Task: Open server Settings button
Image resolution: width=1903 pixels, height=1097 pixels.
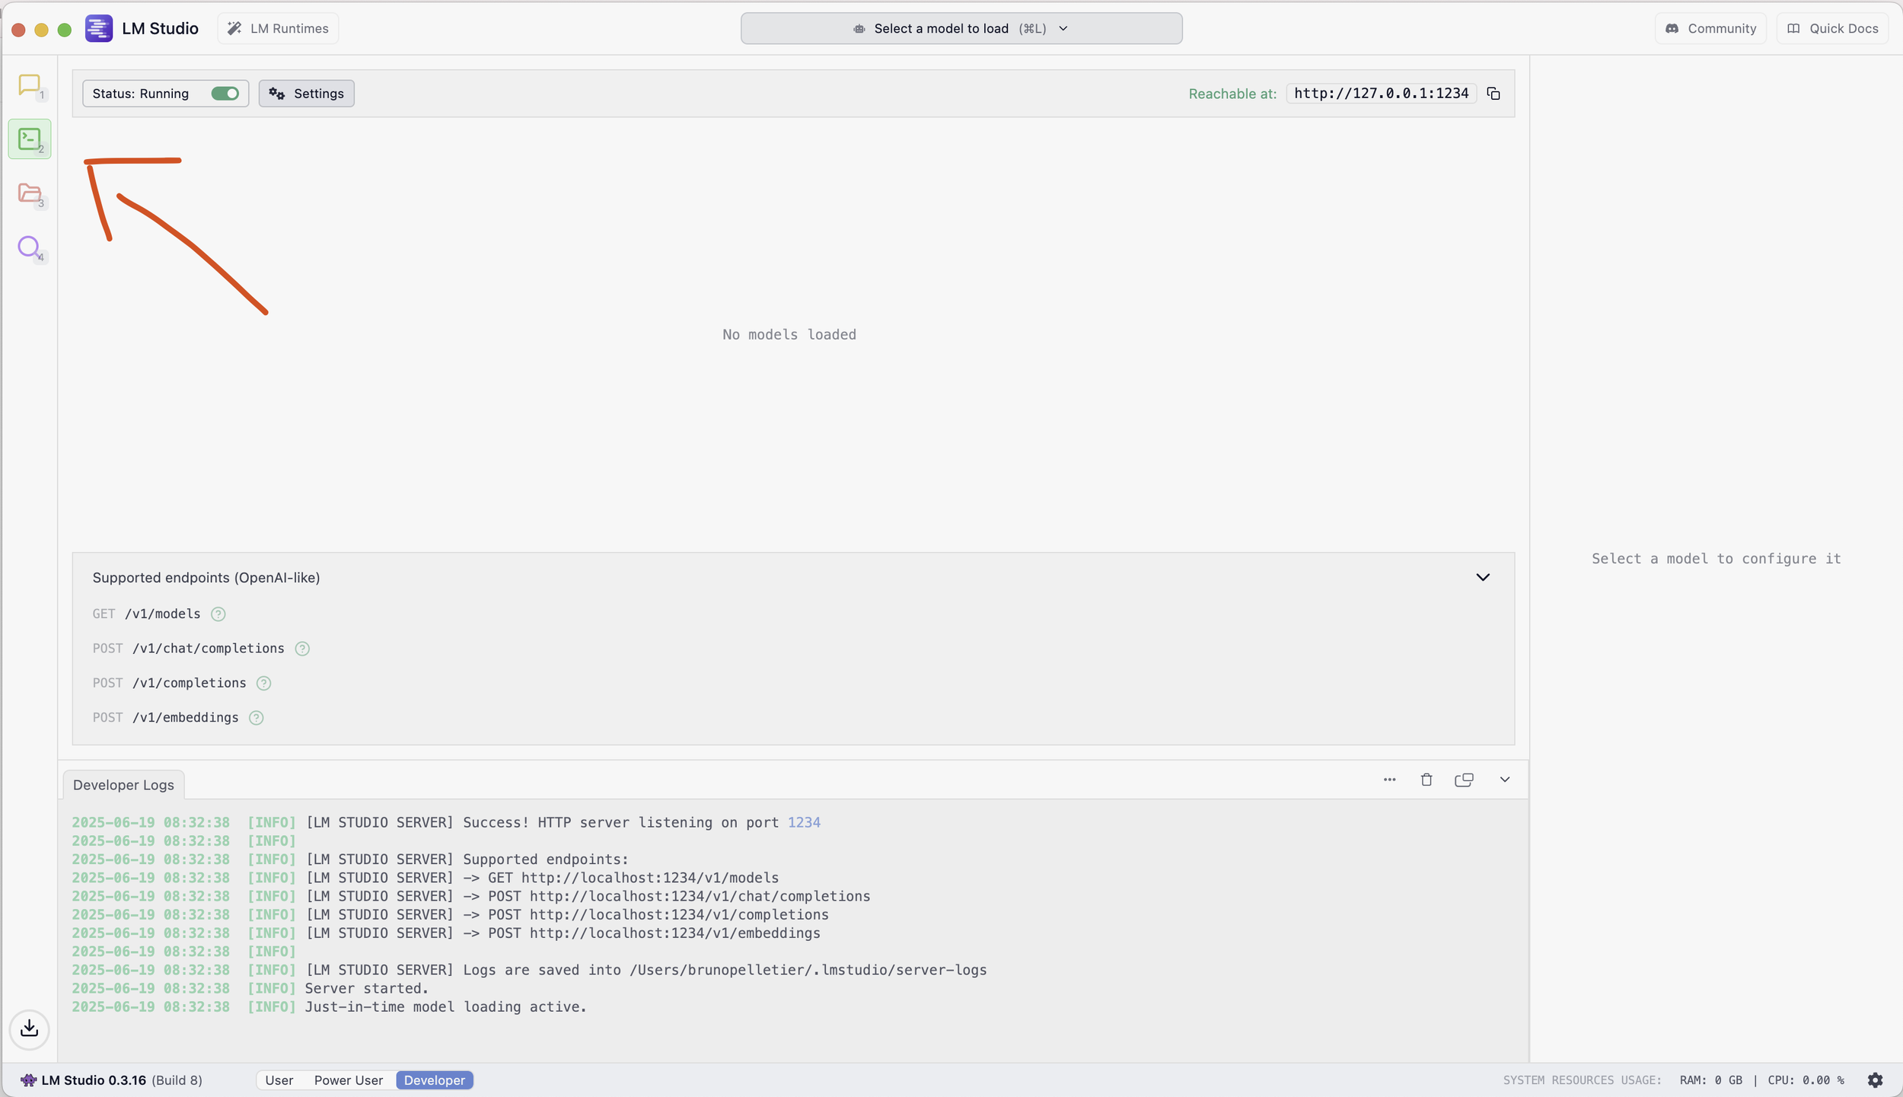Action: pyautogui.click(x=306, y=94)
